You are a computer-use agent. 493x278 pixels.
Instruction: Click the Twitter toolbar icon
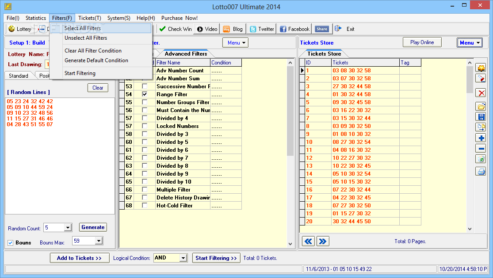[x=253, y=29]
